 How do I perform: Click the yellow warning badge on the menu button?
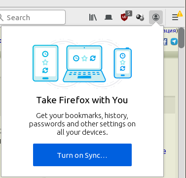click(x=180, y=14)
